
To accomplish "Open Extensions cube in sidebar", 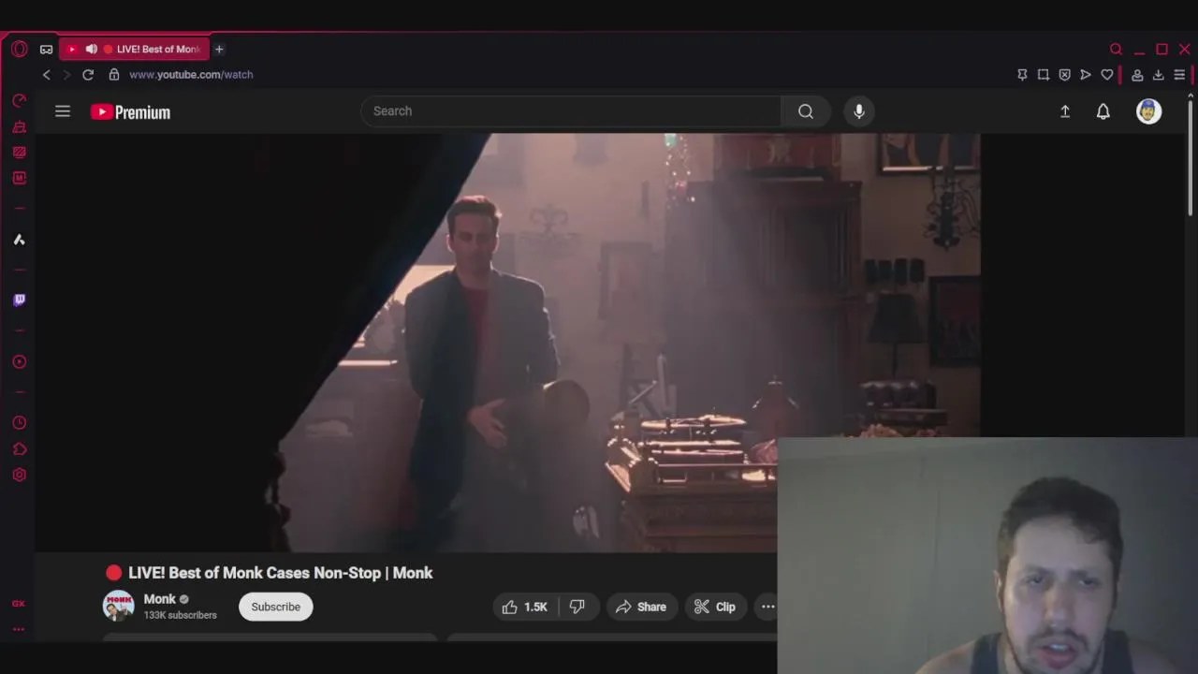I will (x=19, y=449).
